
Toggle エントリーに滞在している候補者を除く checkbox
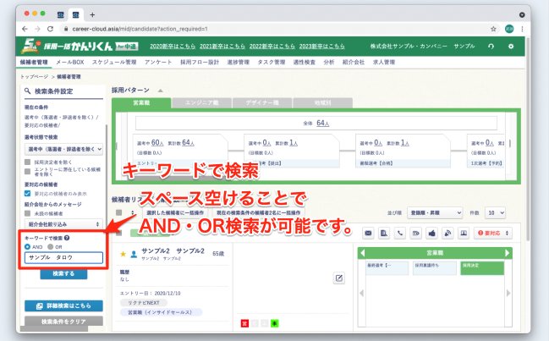(27, 171)
